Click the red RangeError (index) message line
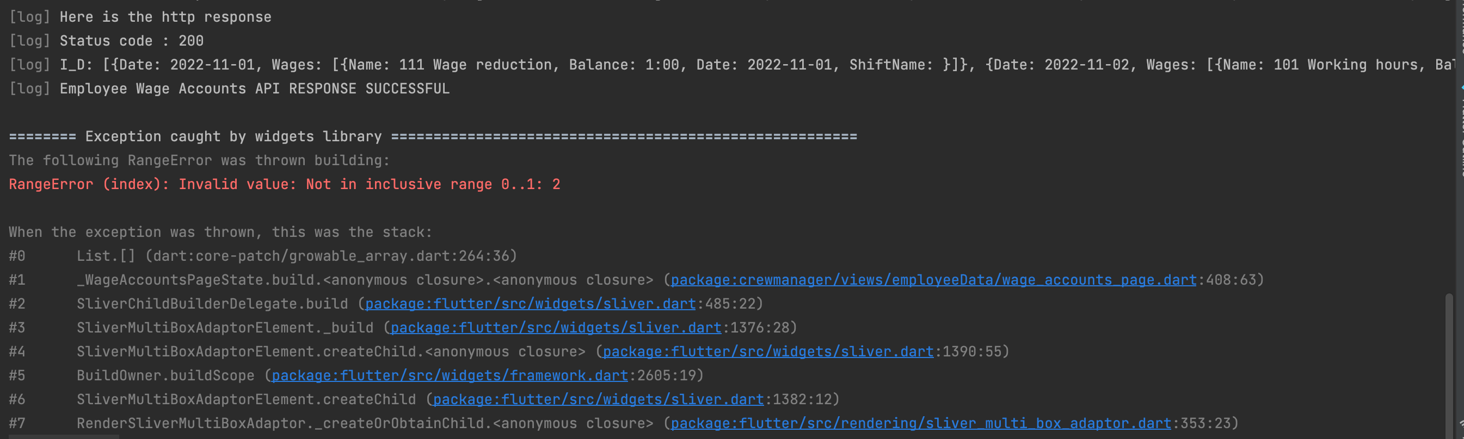Screen dimensions: 1464x439 [x=284, y=184]
